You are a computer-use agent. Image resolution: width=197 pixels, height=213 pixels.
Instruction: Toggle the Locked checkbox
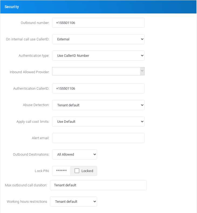click(x=77, y=171)
